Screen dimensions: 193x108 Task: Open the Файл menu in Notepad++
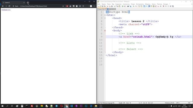99,4
